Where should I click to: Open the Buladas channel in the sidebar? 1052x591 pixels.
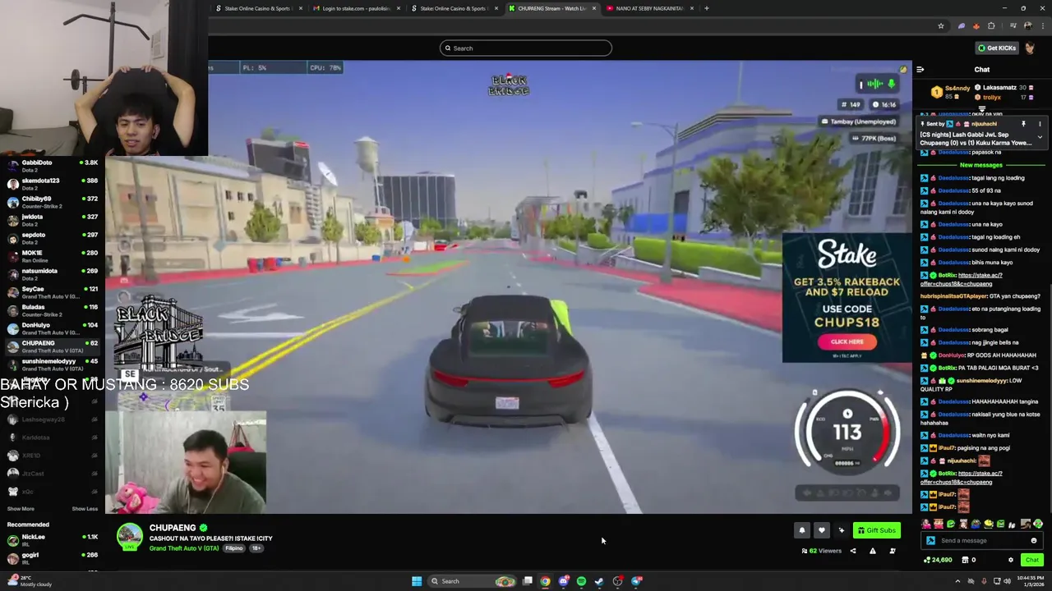52,310
